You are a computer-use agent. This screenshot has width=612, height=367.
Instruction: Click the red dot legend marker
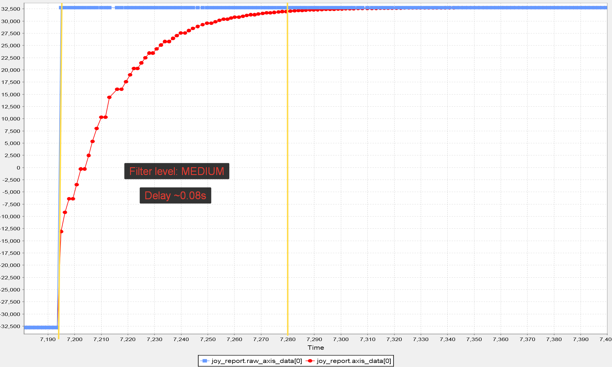pos(310,361)
